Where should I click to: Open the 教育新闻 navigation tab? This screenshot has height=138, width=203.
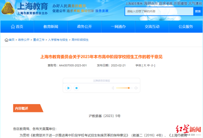[x=51, y=27]
